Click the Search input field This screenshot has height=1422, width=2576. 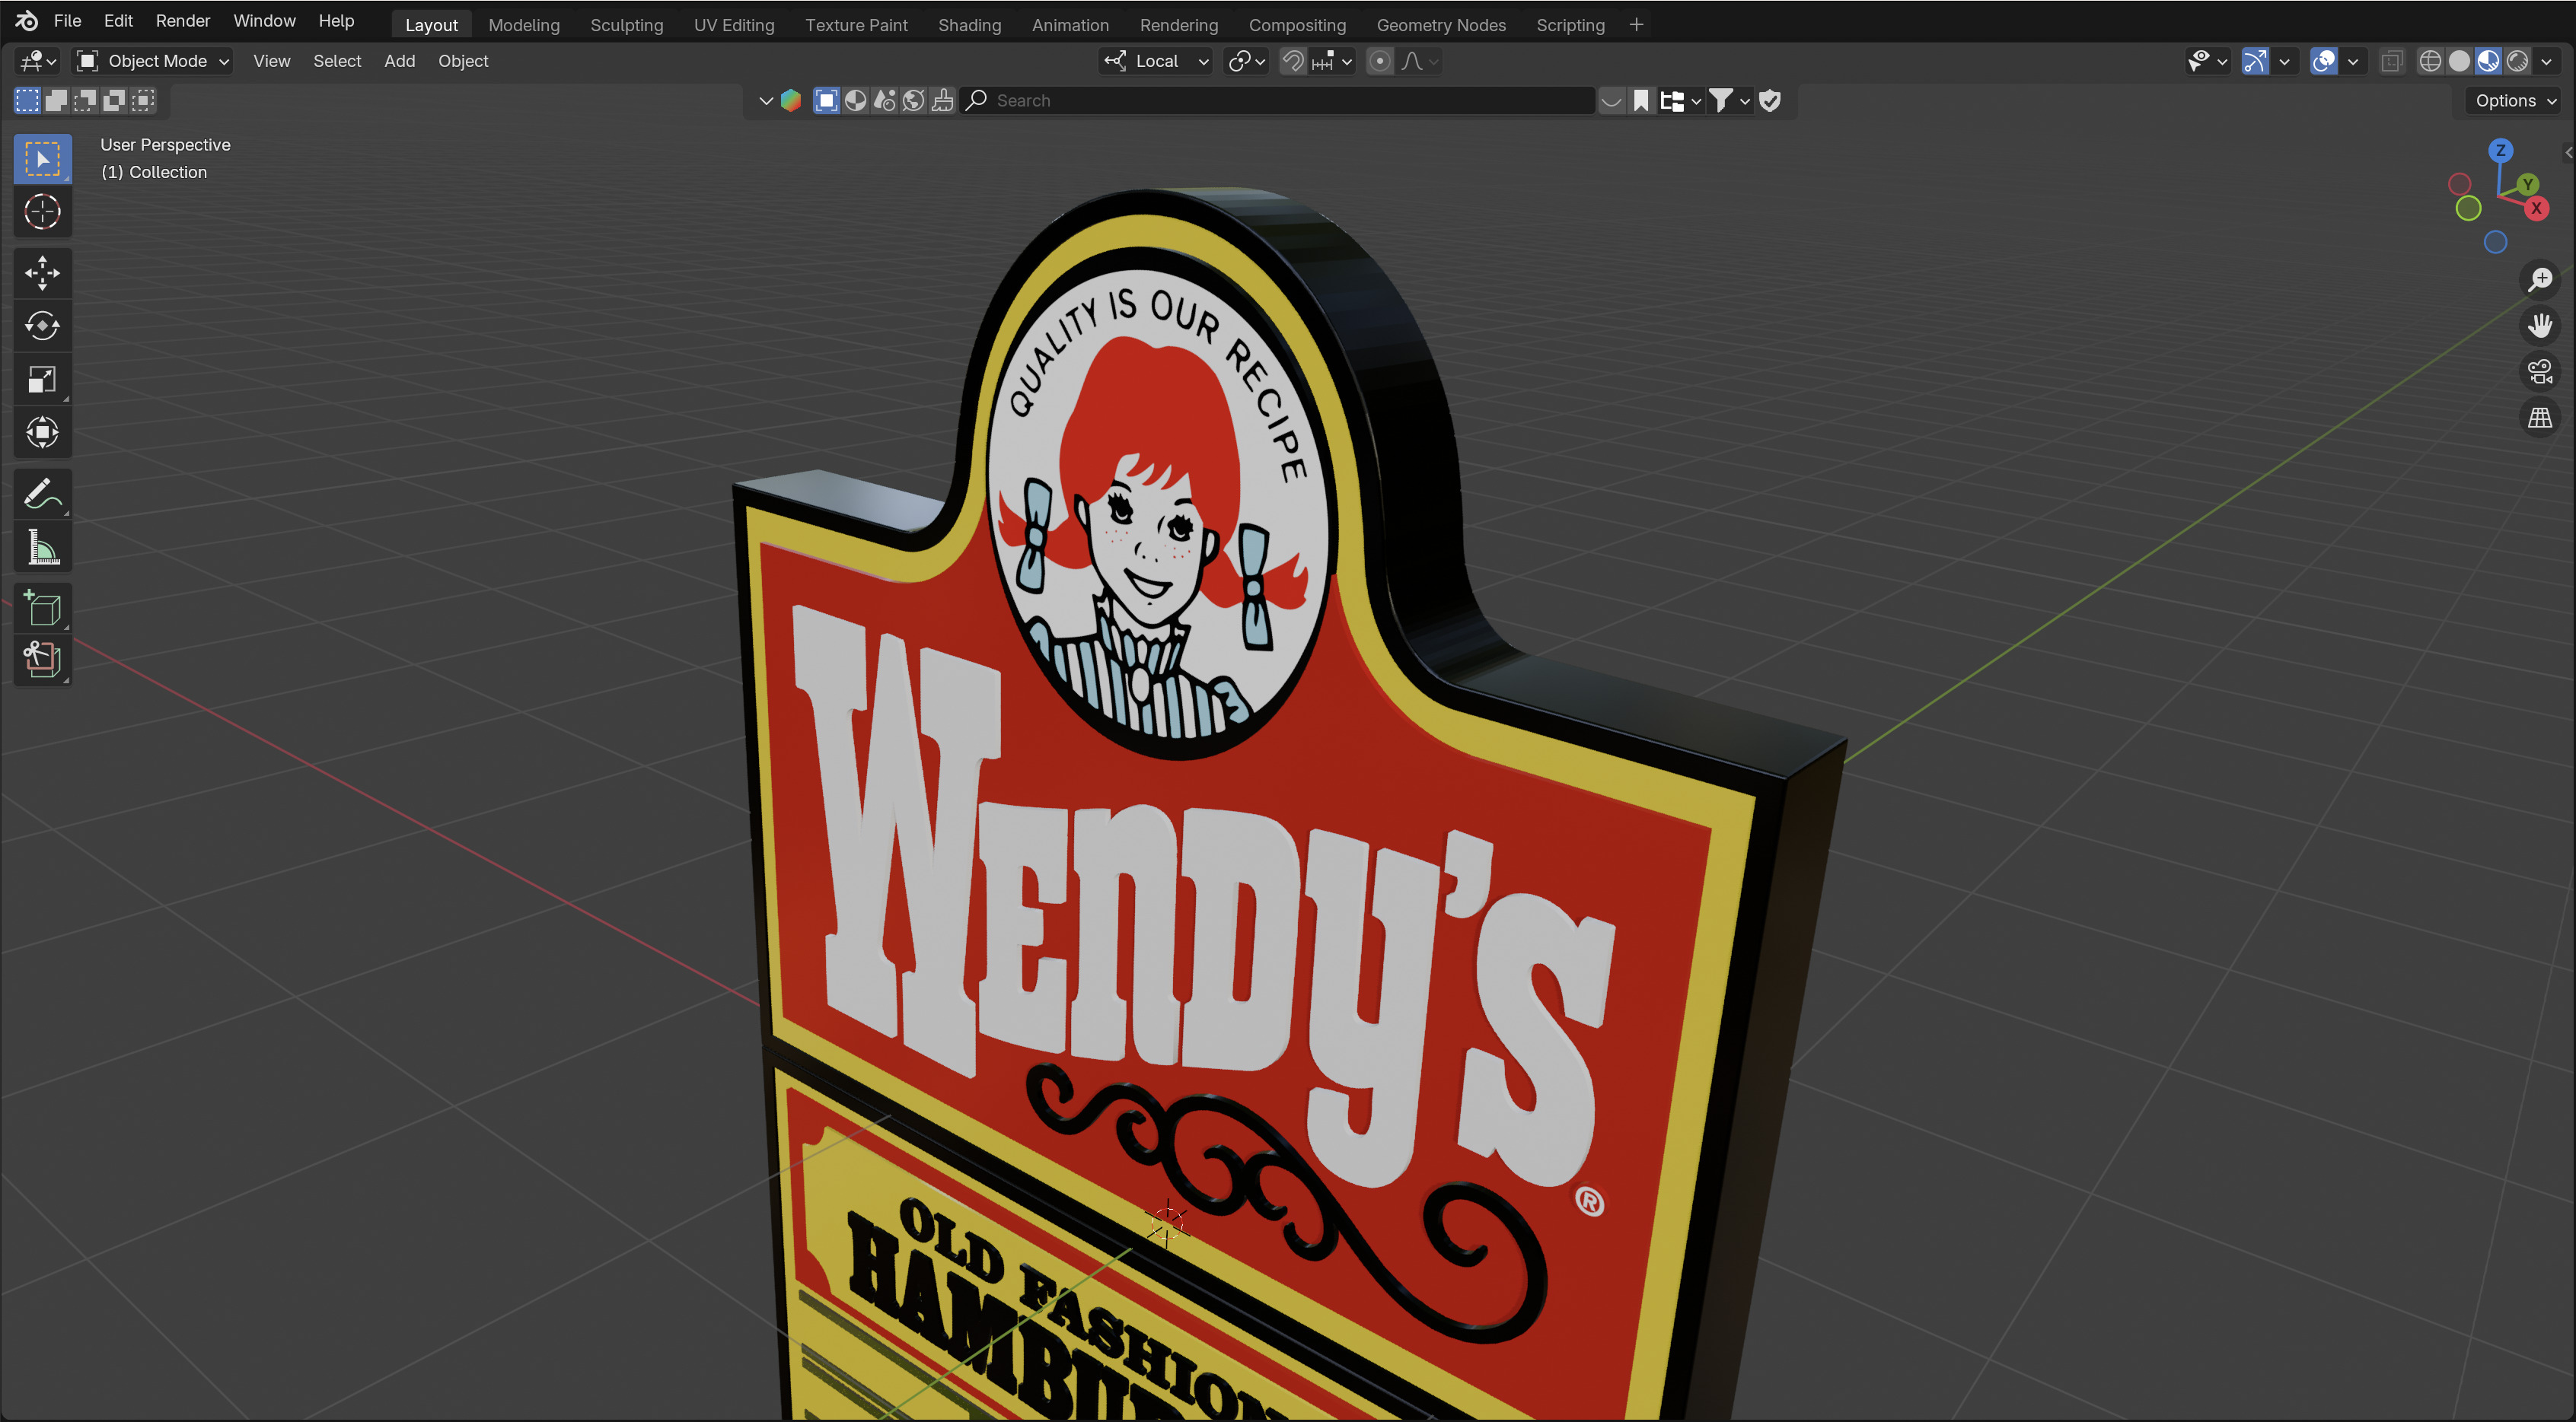1277,100
